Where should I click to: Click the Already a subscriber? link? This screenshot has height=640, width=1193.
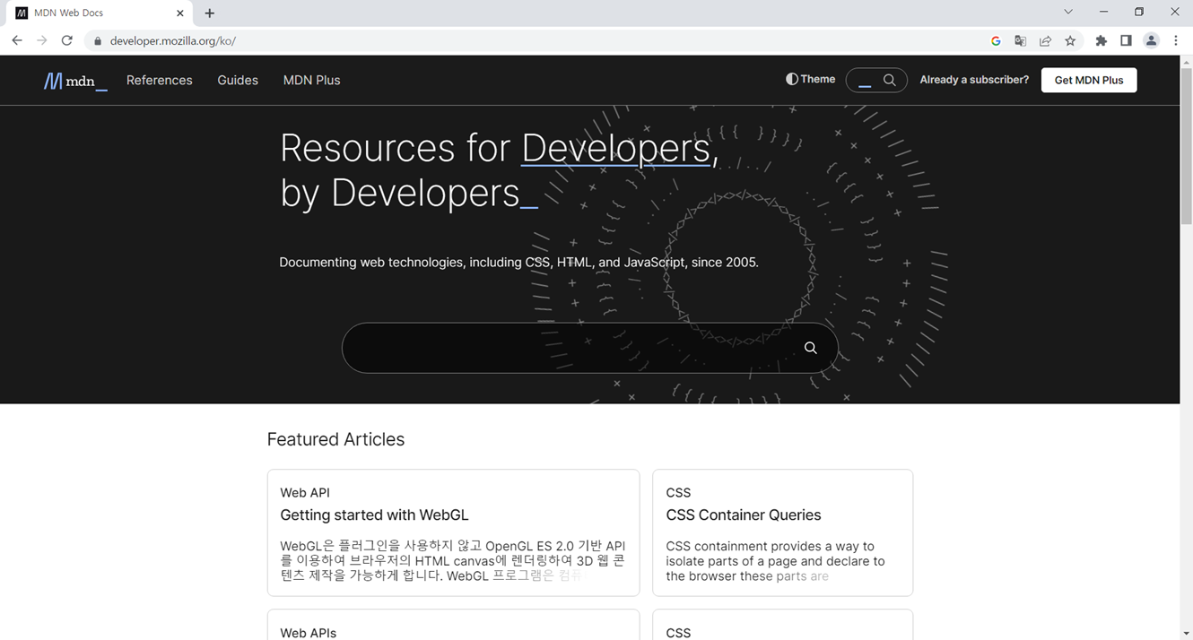click(x=974, y=80)
